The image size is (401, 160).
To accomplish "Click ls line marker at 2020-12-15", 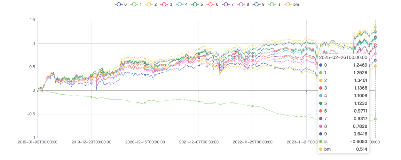I will coord(145,103).
